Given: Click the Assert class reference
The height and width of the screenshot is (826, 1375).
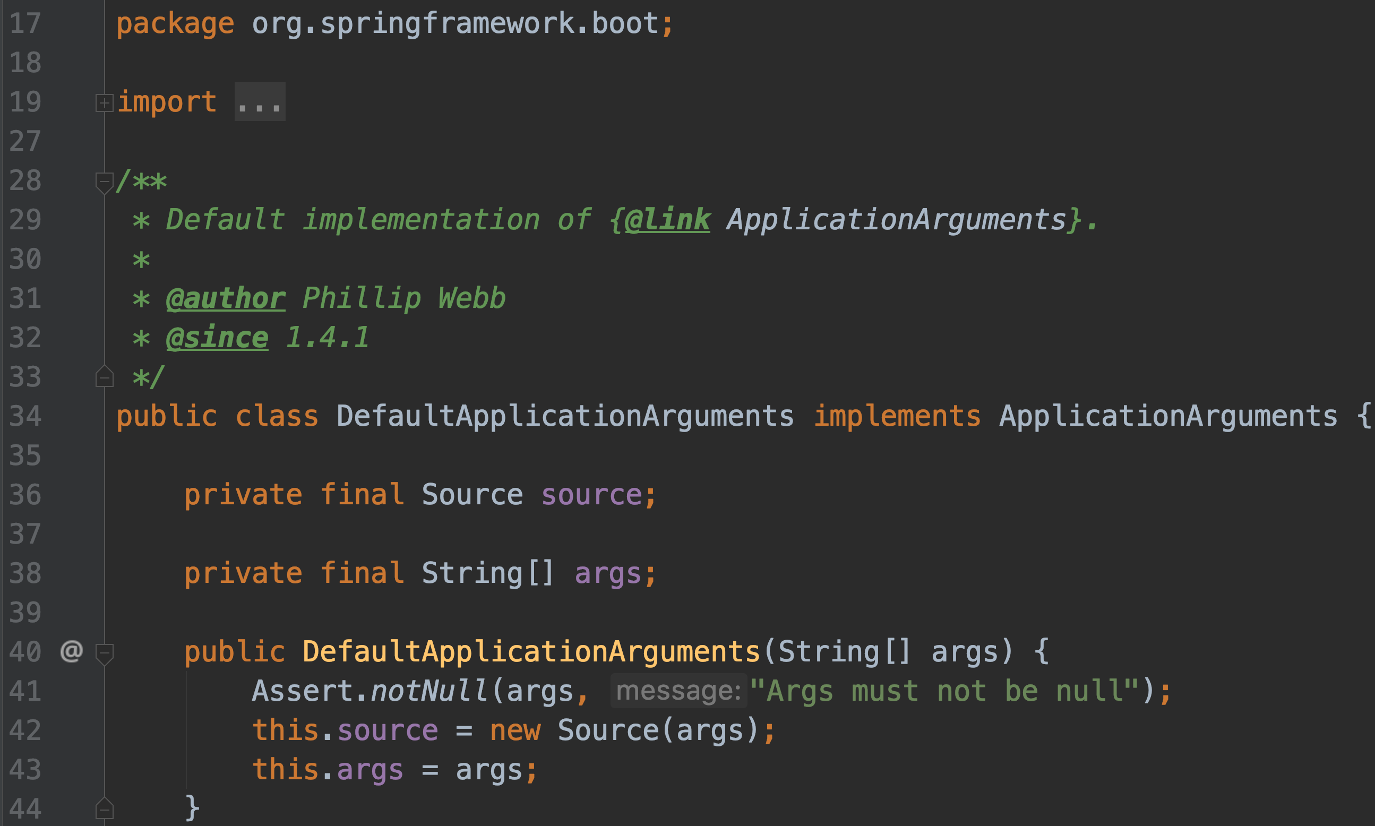Looking at the screenshot, I should (302, 690).
